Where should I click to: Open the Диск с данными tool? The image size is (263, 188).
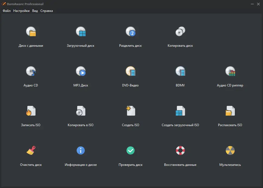(x=31, y=36)
